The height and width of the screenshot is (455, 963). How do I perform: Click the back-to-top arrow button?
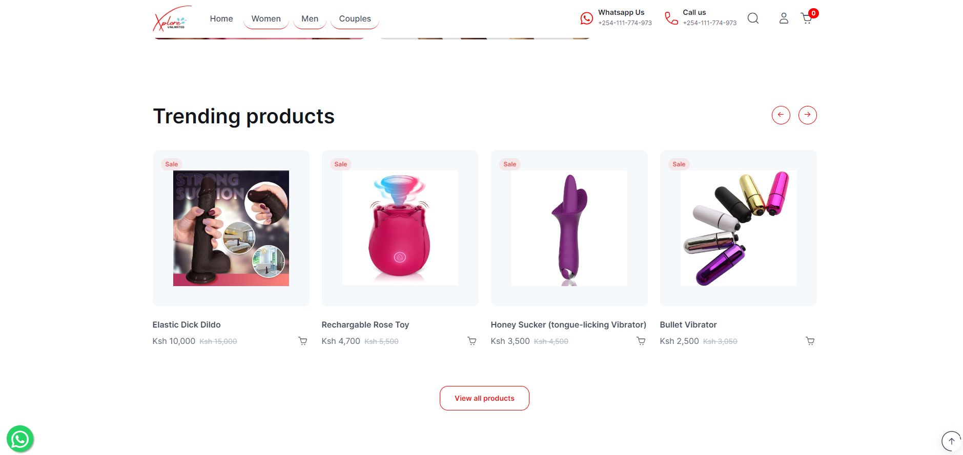coord(951,441)
